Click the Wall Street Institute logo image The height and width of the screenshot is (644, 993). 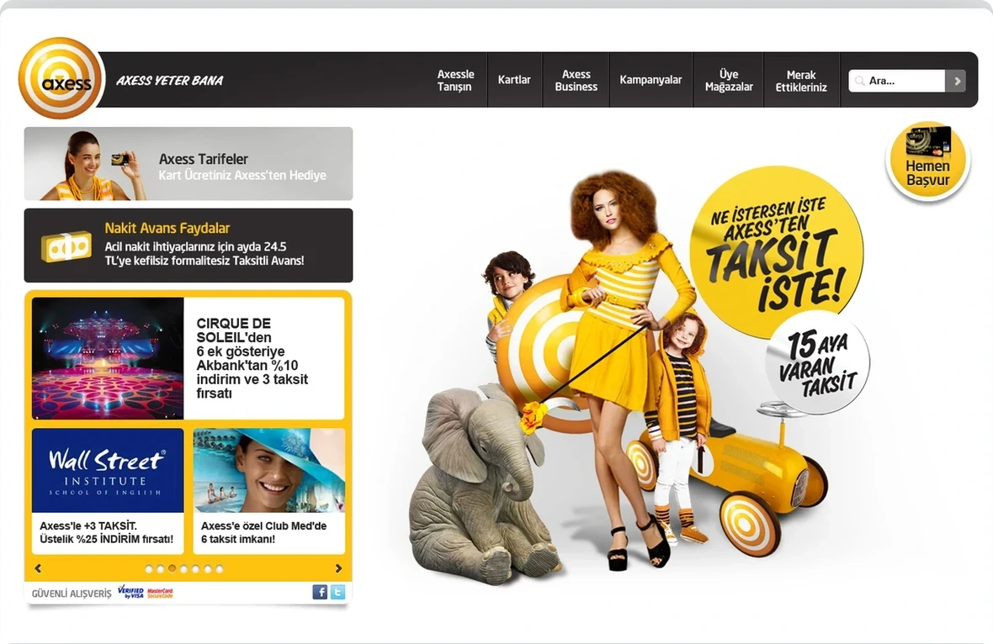coord(108,471)
